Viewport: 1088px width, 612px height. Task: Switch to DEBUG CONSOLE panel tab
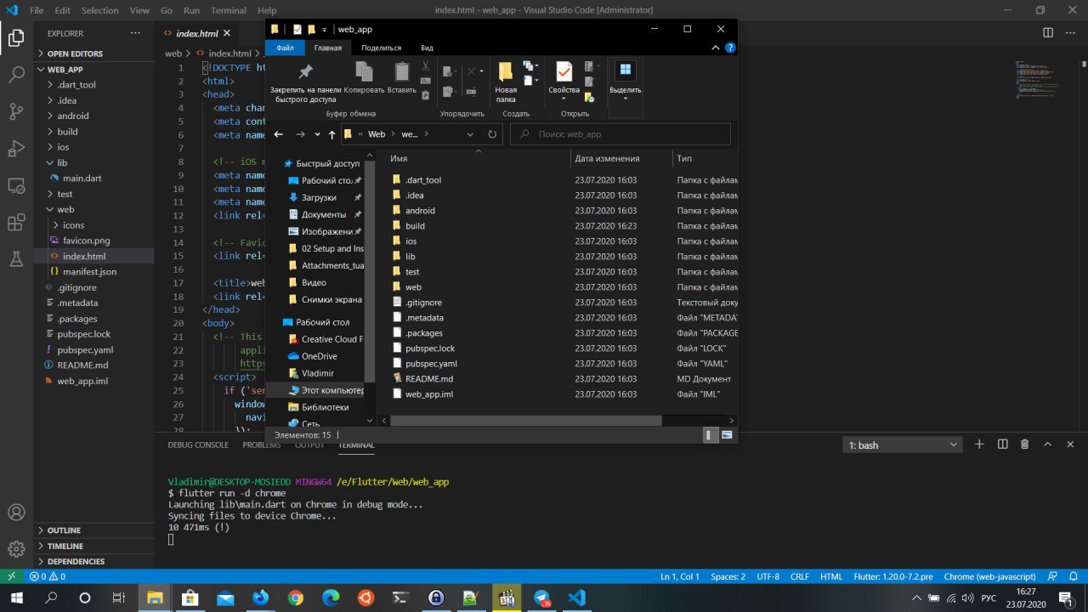[198, 445]
